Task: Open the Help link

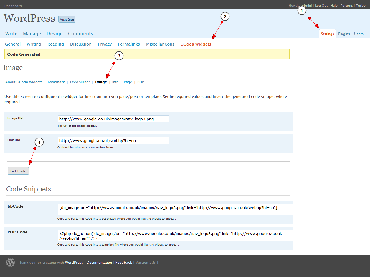Action: (334, 6)
